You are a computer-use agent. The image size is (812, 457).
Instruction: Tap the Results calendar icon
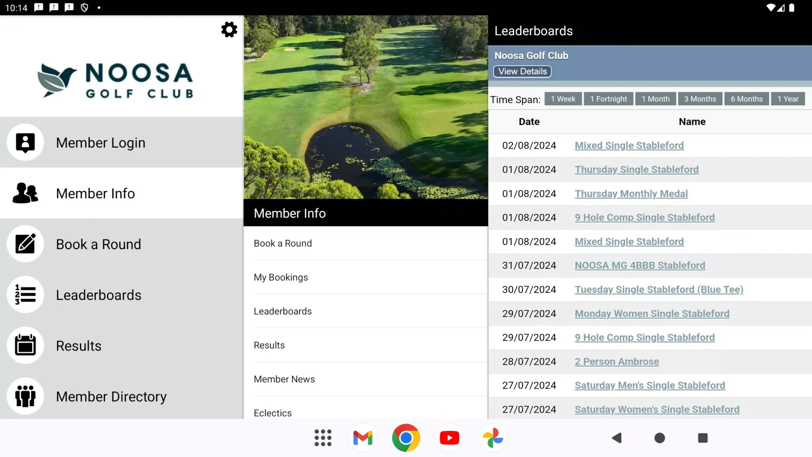point(26,345)
